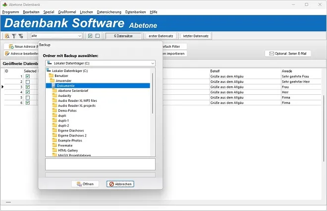Open the Lokaler Datenträger (C:) drive dropdown
The height and width of the screenshot is (211, 327).
(153, 64)
